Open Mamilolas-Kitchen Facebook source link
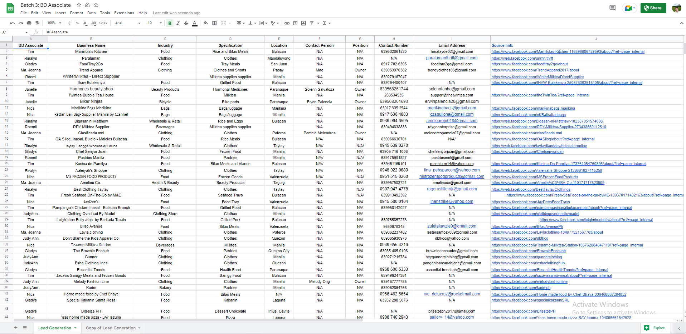This screenshot has height=334, width=686. coord(568,52)
